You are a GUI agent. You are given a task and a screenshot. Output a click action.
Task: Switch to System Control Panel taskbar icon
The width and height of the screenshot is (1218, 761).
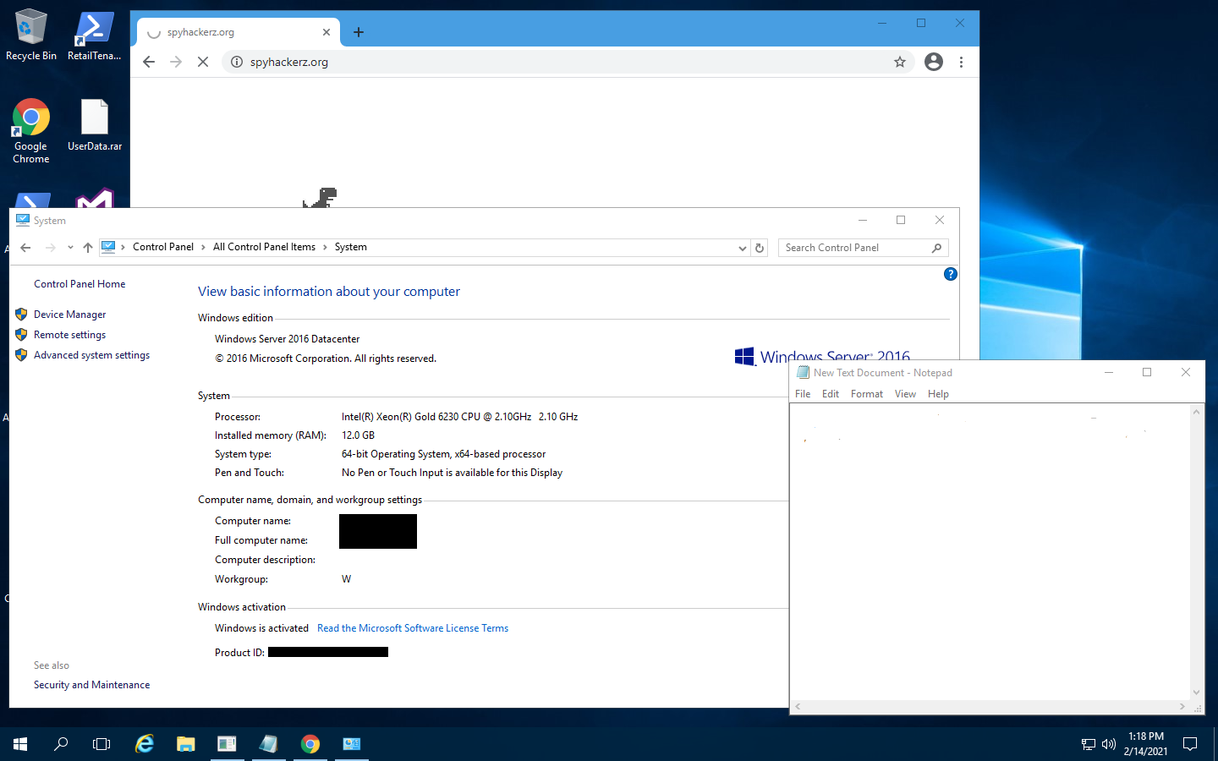352,744
